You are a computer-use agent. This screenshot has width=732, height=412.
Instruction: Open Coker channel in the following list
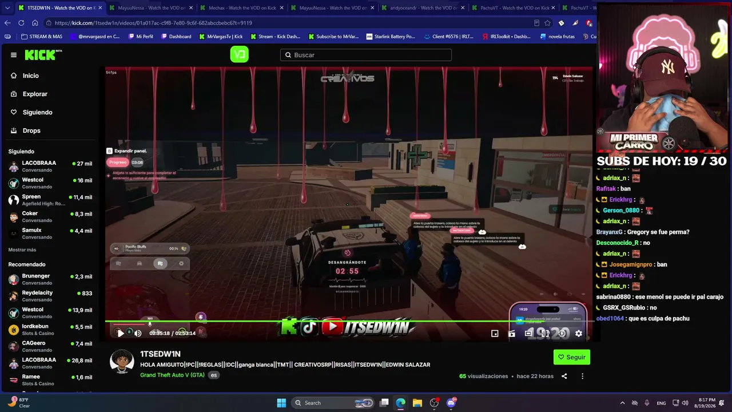pos(50,216)
